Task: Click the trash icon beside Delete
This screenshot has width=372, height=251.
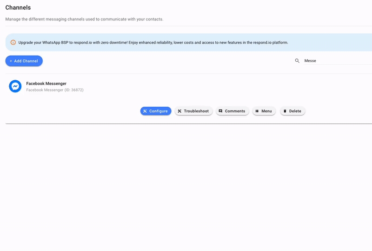Action: pos(285,111)
